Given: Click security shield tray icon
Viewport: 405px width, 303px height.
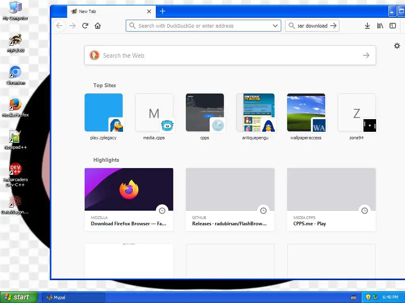Looking at the screenshot, I should tap(368, 297).
